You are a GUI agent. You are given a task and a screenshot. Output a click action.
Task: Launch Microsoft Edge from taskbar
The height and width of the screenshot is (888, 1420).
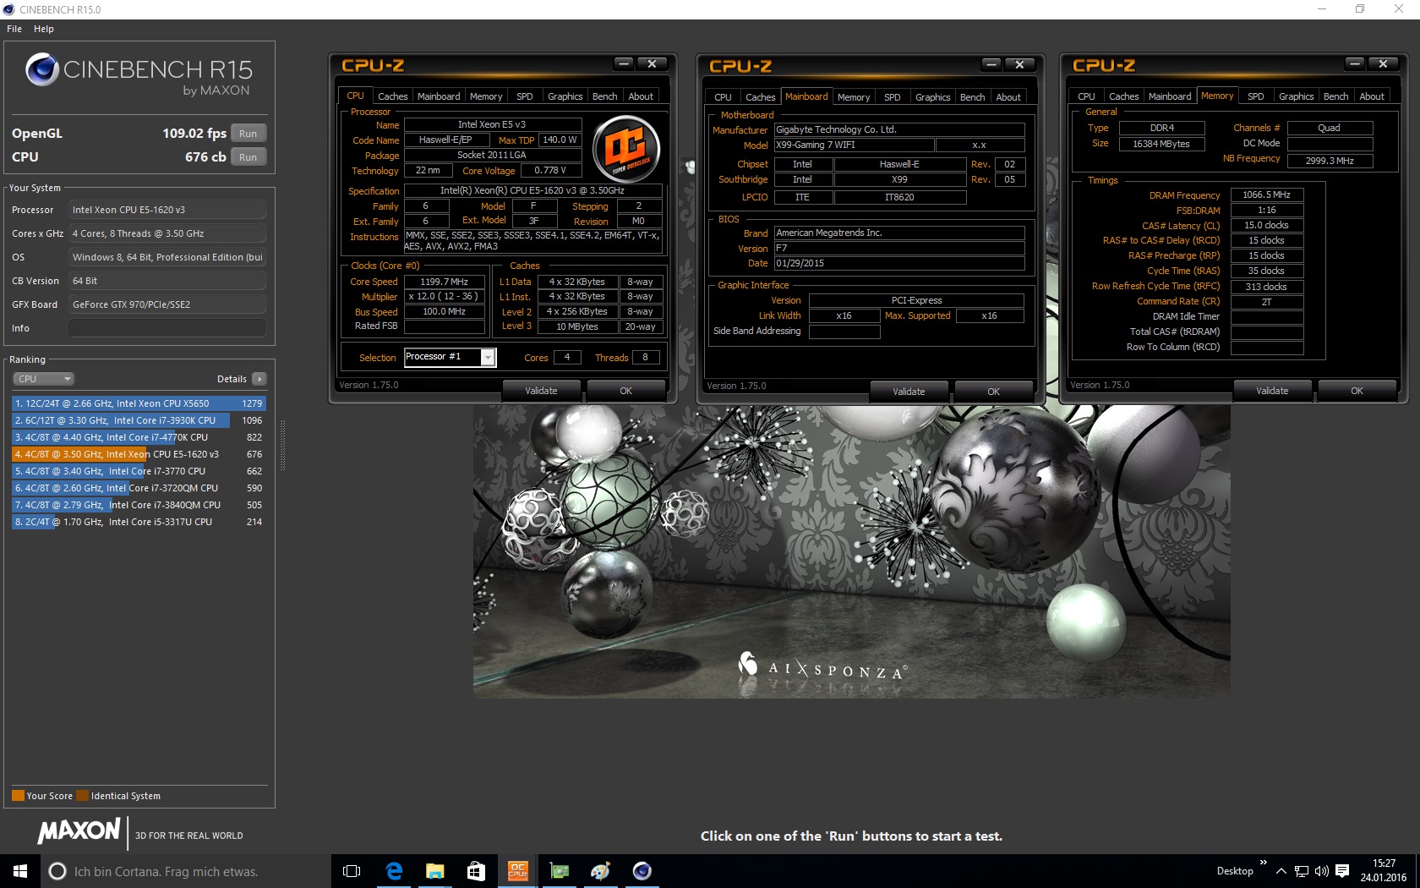coord(394,870)
